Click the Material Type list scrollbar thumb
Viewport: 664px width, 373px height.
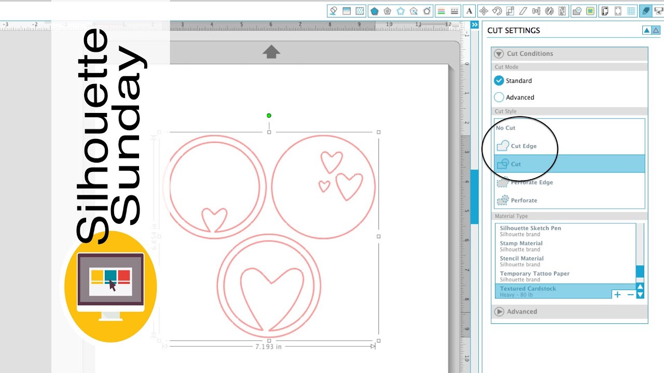pos(640,271)
